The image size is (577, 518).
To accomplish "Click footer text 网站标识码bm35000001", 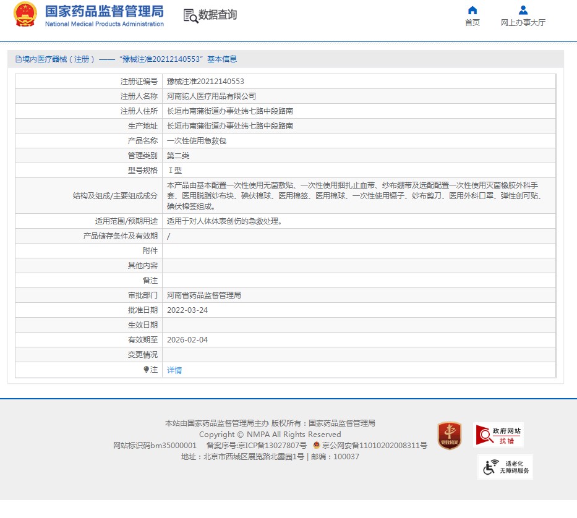I will point(155,445).
